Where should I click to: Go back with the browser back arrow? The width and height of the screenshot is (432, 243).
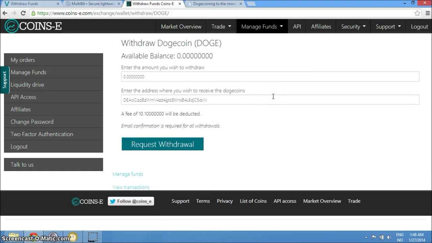click(5, 13)
